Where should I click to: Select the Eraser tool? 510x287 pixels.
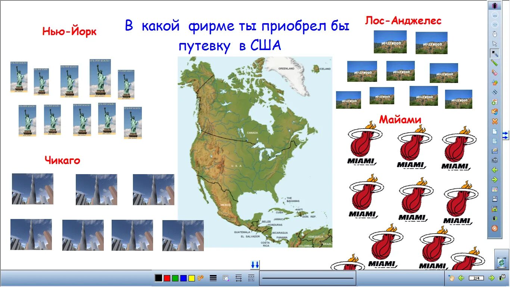coord(495,73)
